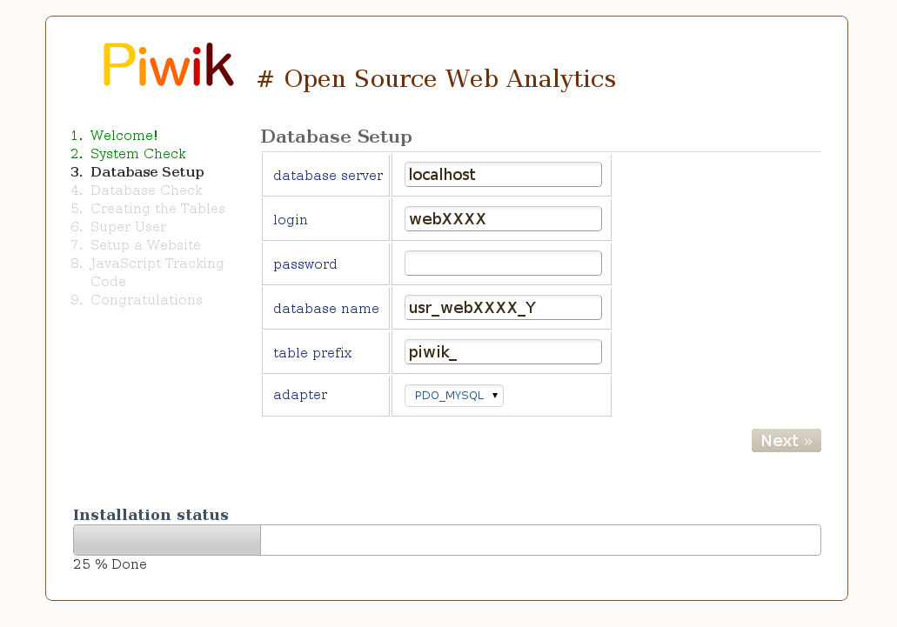Image resolution: width=897 pixels, height=627 pixels.
Task: Select the Super User step
Action: click(128, 227)
